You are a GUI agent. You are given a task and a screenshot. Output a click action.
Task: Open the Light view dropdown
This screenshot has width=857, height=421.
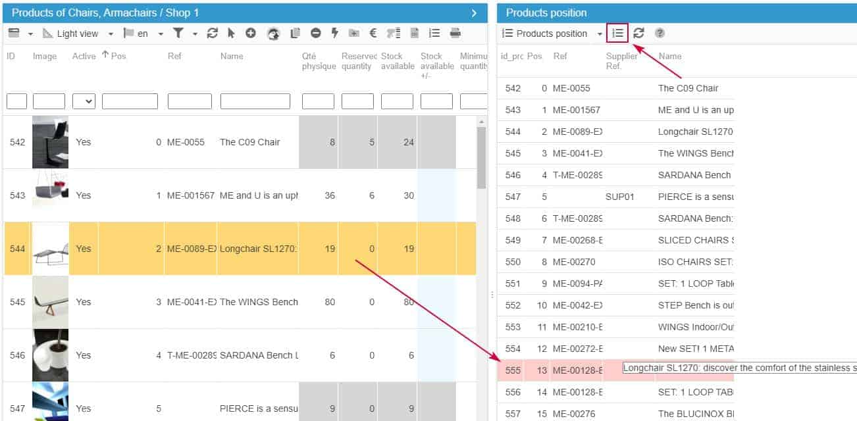tap(111, 34)
